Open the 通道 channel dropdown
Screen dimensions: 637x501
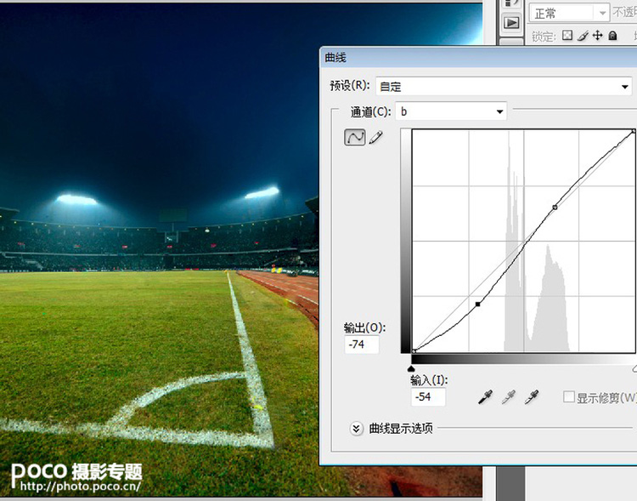(x=451, y=111)
